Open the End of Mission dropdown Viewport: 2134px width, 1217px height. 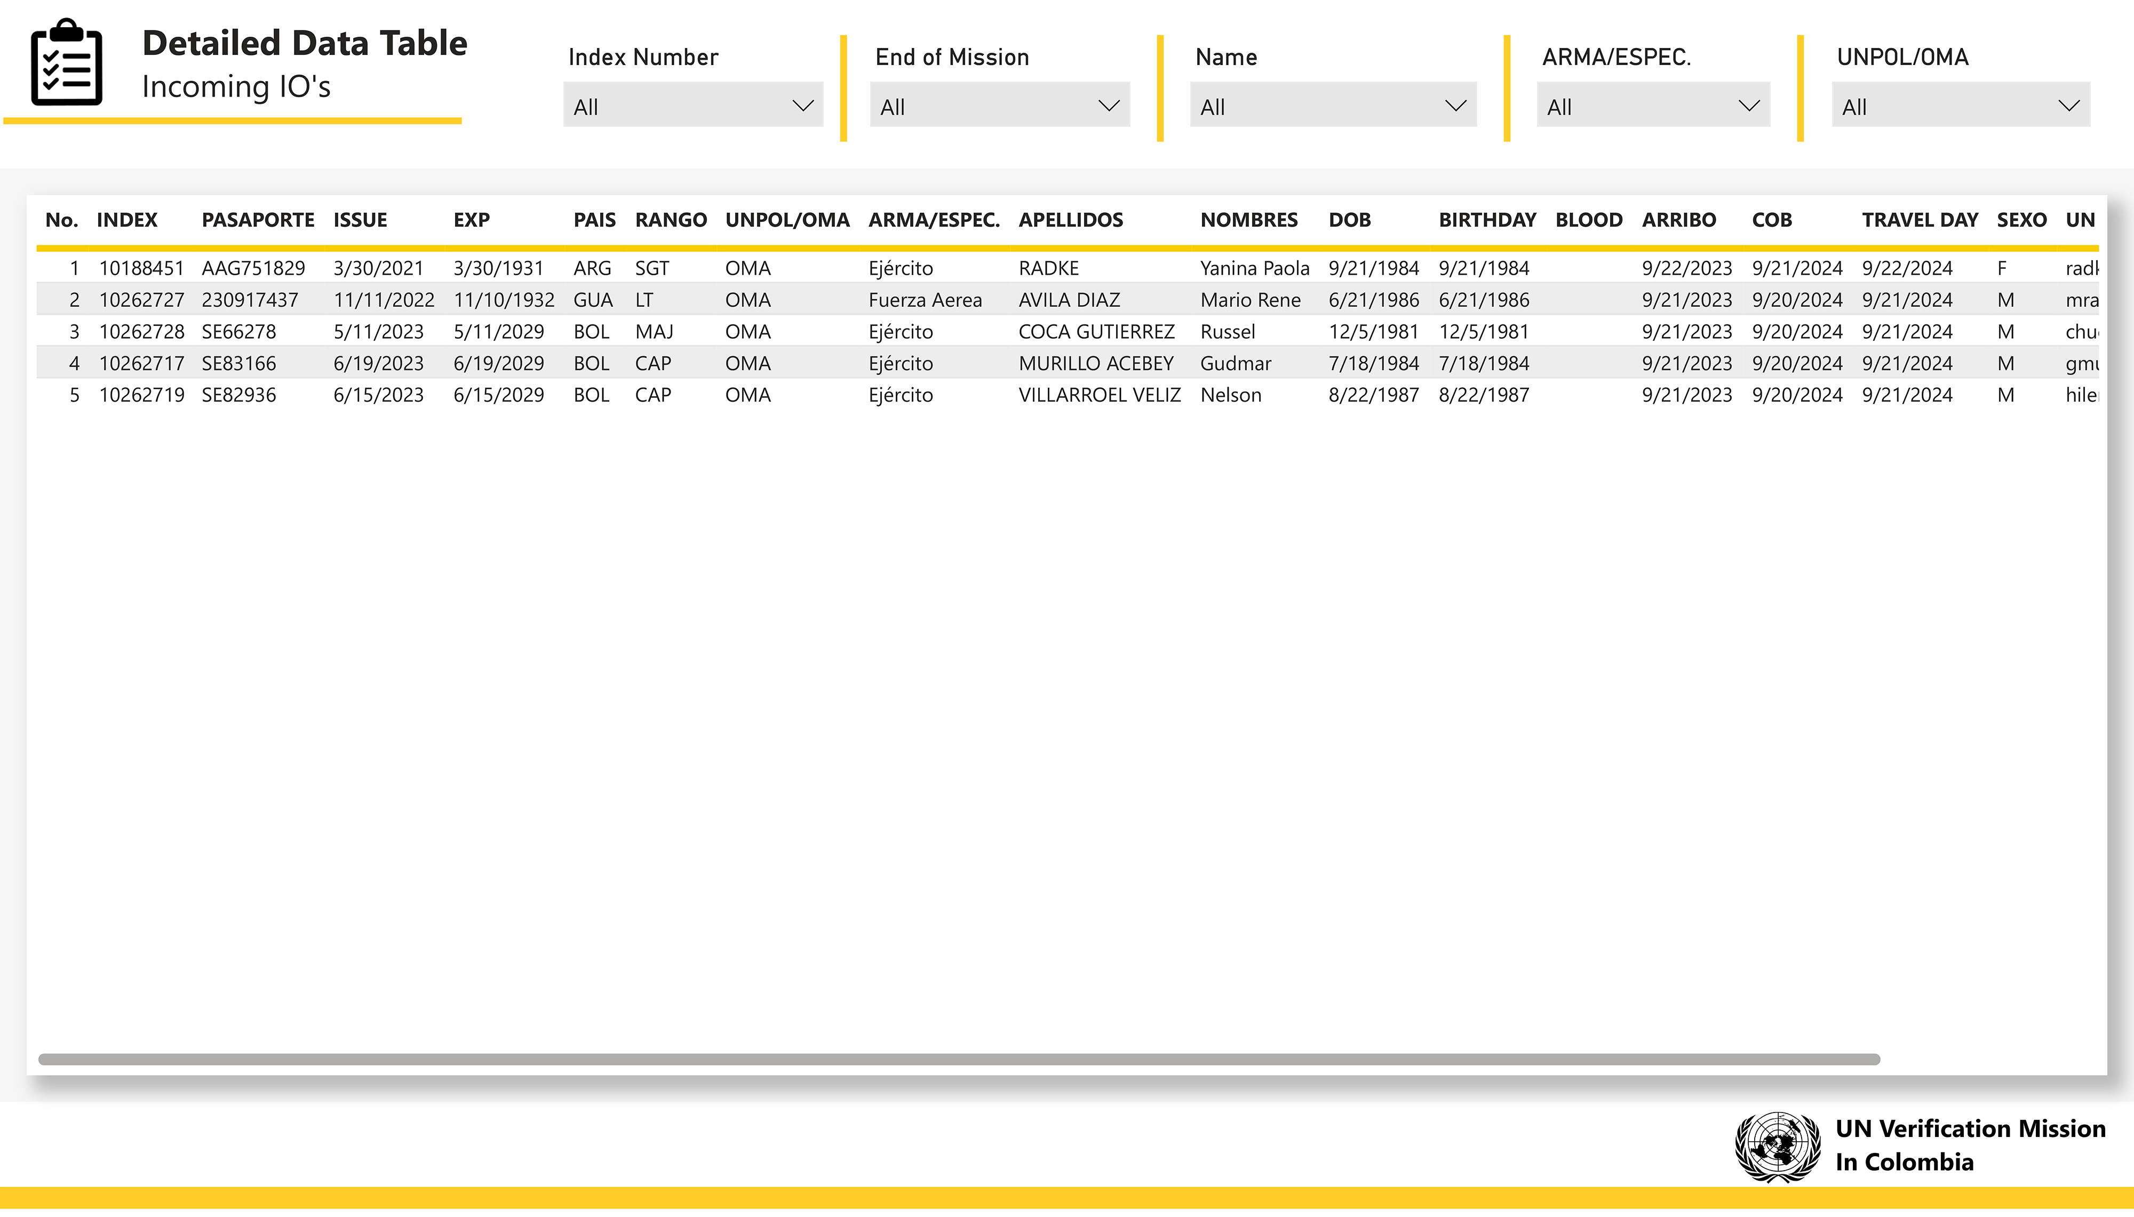pyautogui.click(x=1000, y=105)
